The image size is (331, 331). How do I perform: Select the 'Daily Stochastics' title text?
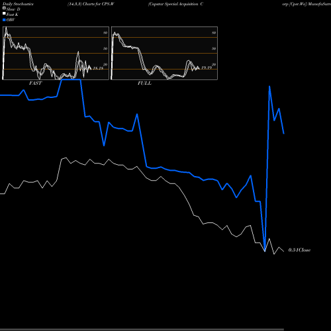click(x=18, y=4)
